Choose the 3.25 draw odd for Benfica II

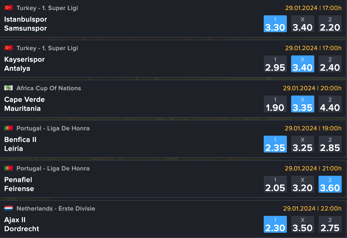[302, 144]
